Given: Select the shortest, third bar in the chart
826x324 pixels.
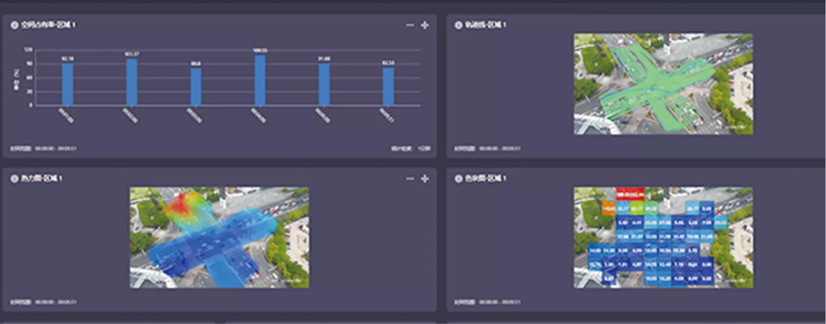Looking at the screenshot, I should pyautogui.click(x=196, y=87).
